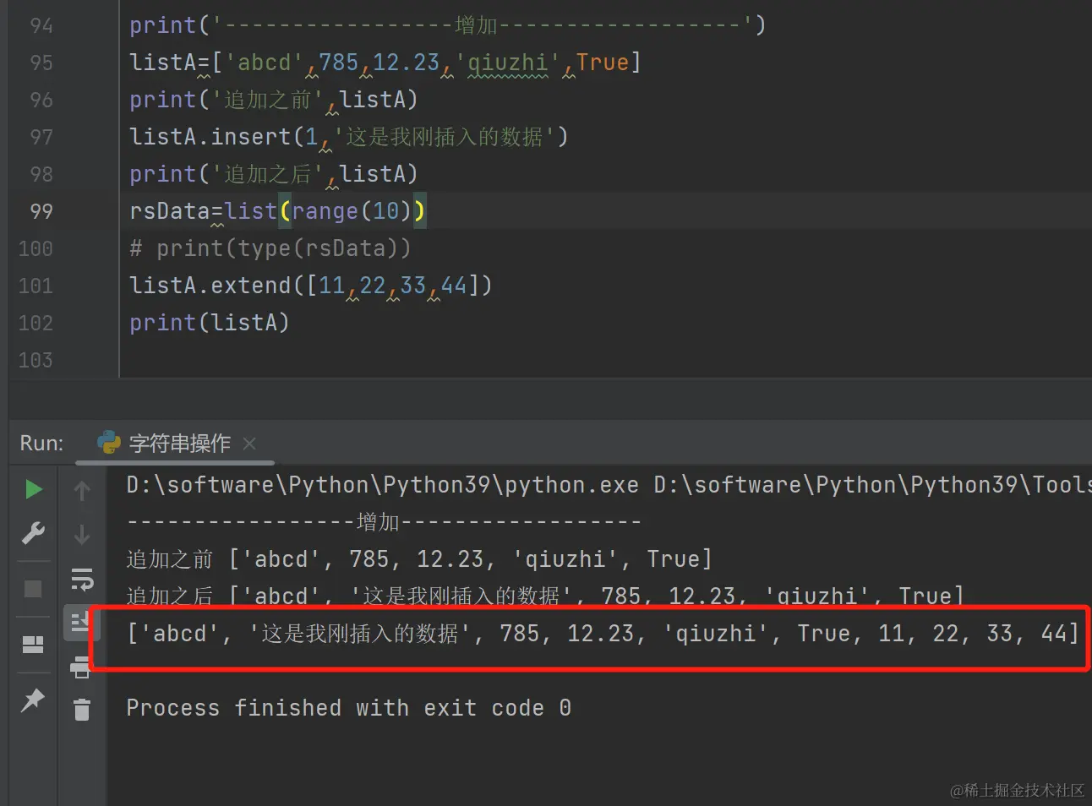The width and height of the screenshot is (1092, 806).
Task: Open run configuration with the wrench icon
Action: pos(33,533)
